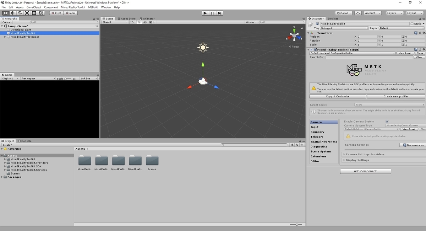Toggle scene lighting sun icon
Image resolution: width=426 pixels, height=231 pixels.
pos(139,22)
